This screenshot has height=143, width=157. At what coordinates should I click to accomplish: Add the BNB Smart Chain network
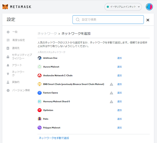click(x=119, y=84)
